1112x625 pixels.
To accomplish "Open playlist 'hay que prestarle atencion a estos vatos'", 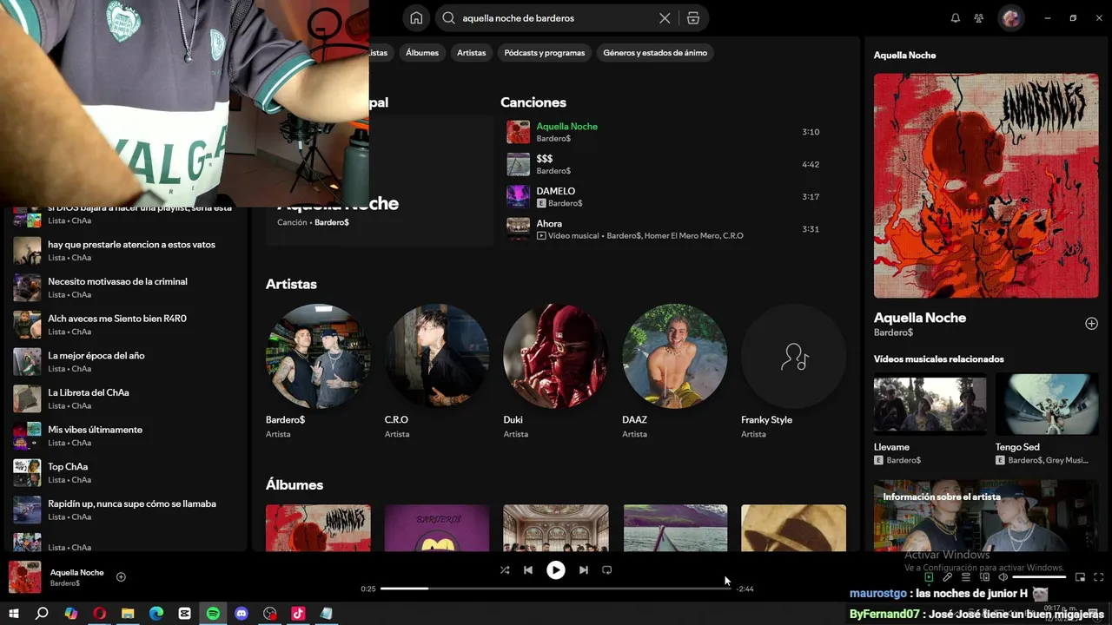I will tap(125, 251).
